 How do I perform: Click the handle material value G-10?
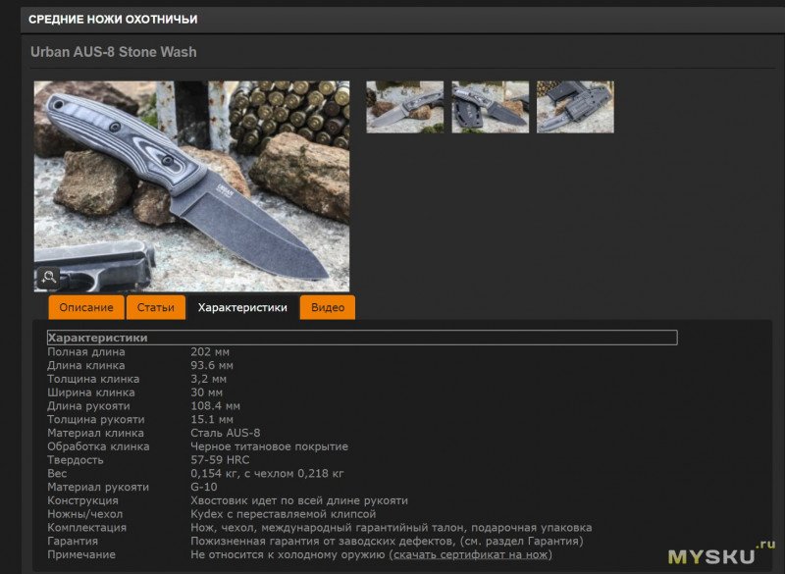(200, 486)
